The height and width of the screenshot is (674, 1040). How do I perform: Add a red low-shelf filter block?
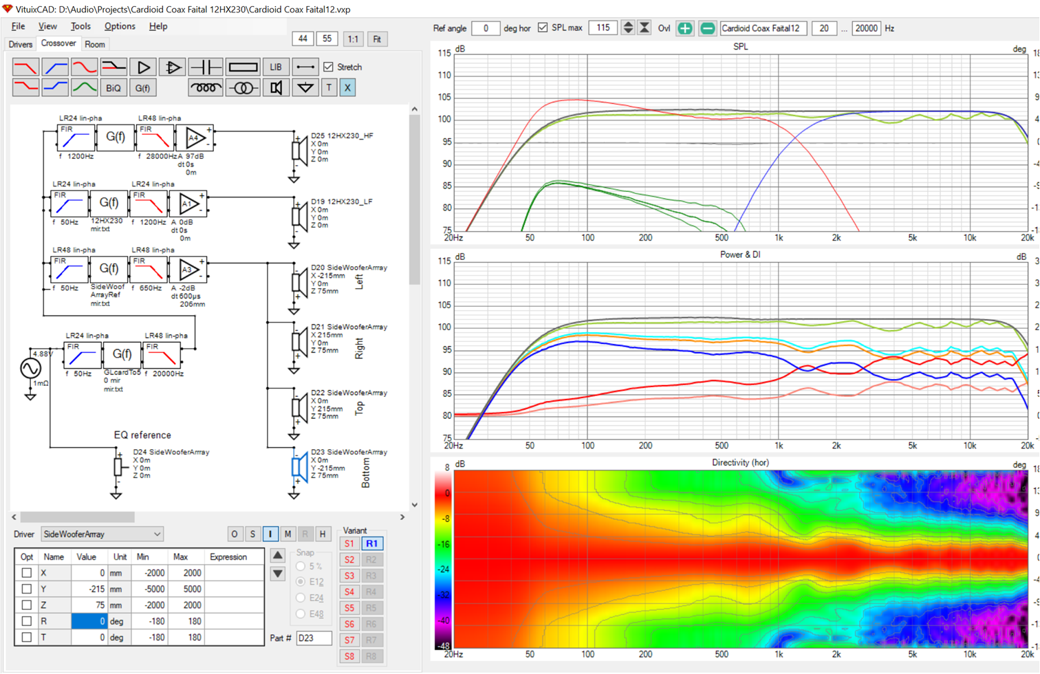point(25,88)
